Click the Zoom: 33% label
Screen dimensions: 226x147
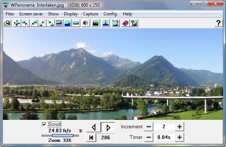(60, 140)
